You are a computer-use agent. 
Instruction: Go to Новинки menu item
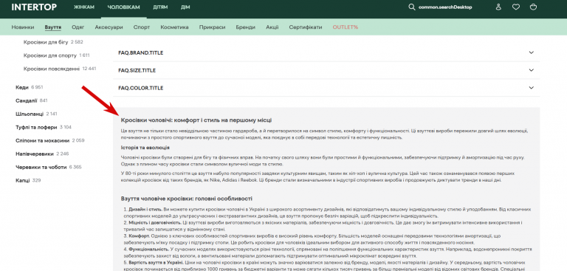coord(23,27)
